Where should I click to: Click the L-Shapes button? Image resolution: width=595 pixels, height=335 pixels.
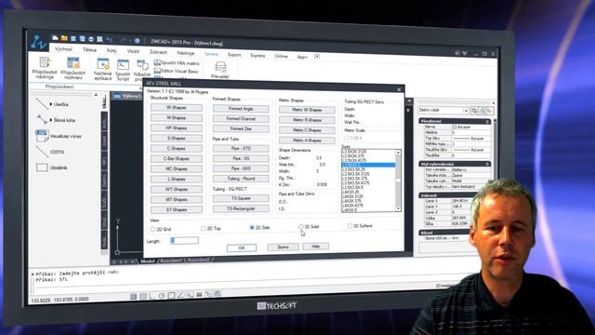pos(176,179)
